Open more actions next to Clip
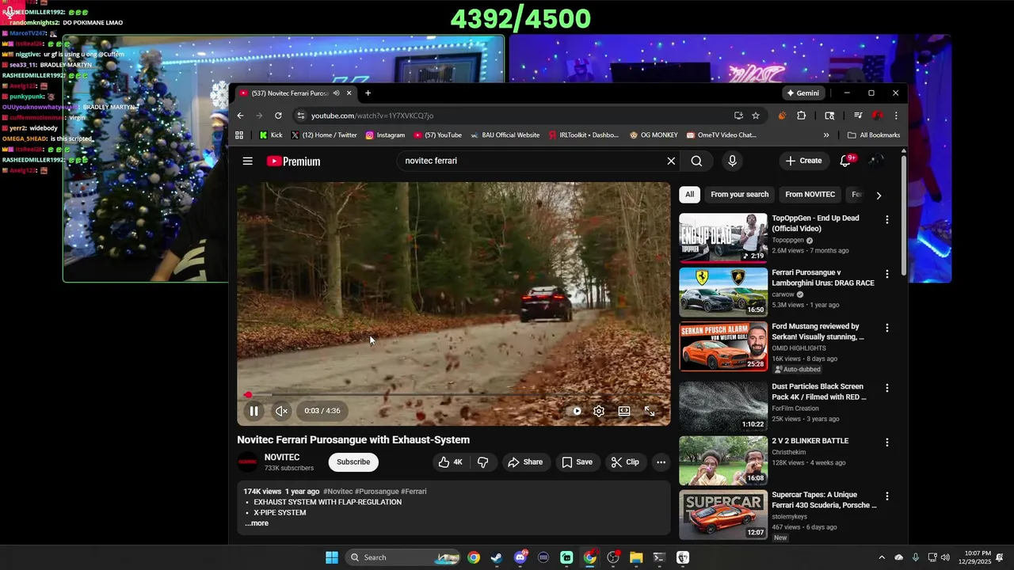 tap(661, 462)
